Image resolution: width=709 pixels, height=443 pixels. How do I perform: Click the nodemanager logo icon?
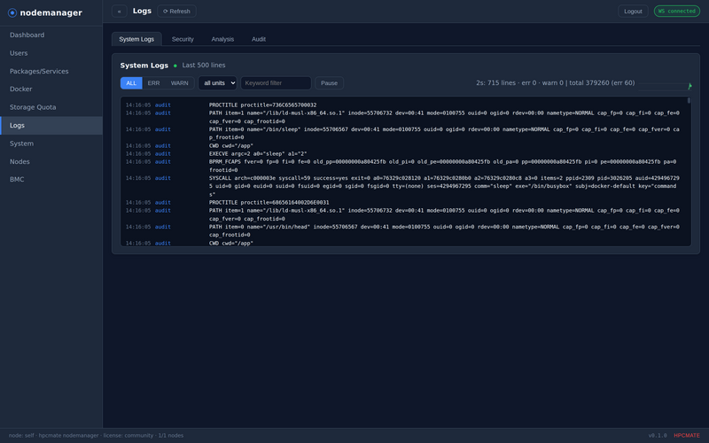click(12, 12)
